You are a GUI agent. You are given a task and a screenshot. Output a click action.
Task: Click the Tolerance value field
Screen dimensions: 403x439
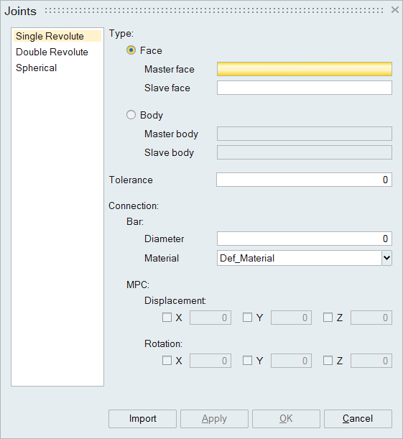[304, 180]
